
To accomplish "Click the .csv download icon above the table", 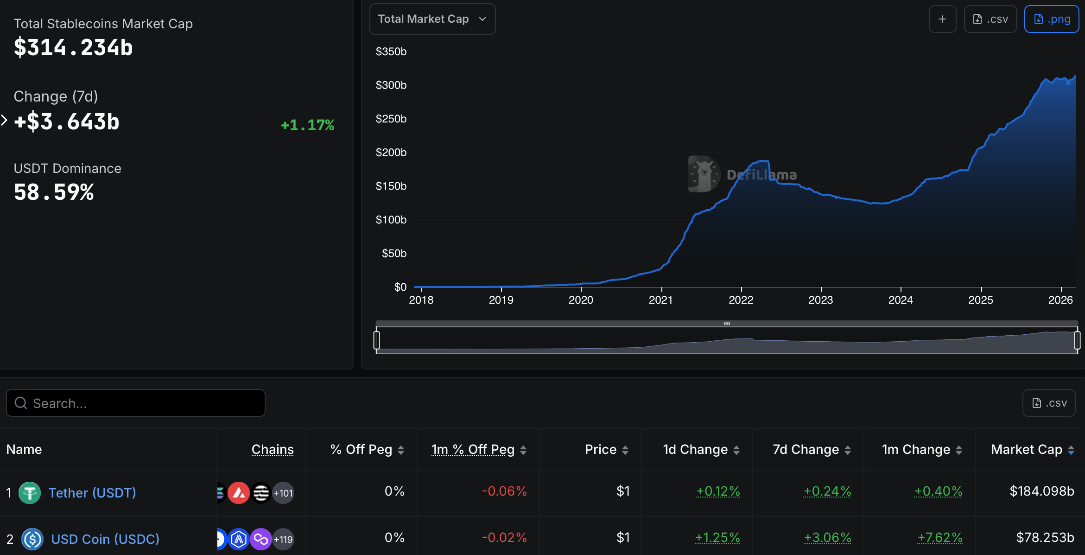I will (x=1049, y=403).
